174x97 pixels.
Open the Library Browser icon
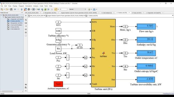coord(25,9)
